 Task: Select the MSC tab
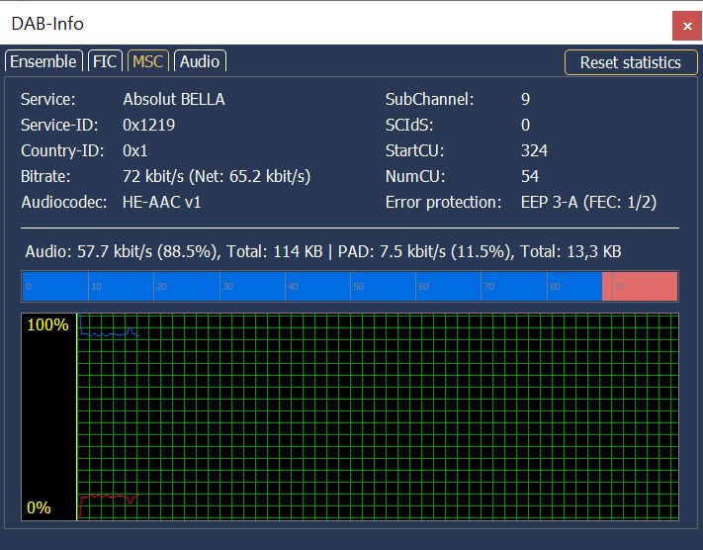(147, 61)
